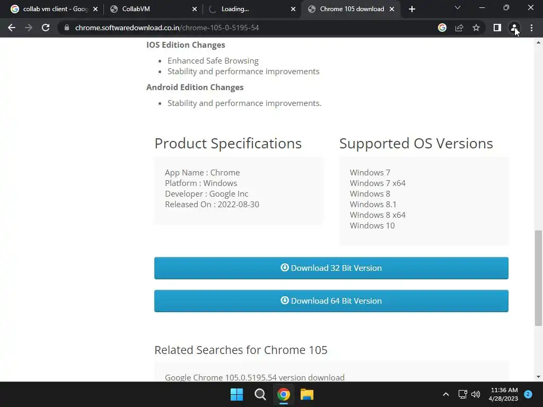543x407 pixels.
Task: Click the 'Product Specifications' heading
Action: (228, 143)
